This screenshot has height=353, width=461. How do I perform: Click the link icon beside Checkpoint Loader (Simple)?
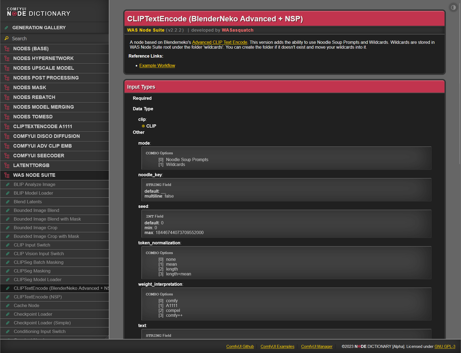[x=8, y=323]
